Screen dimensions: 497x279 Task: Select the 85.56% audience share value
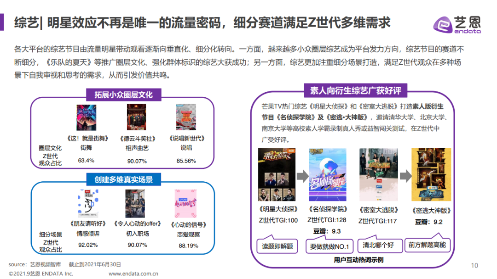coord(186,161)
